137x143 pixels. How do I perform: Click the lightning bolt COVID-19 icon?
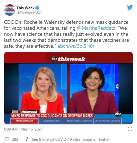27,139
